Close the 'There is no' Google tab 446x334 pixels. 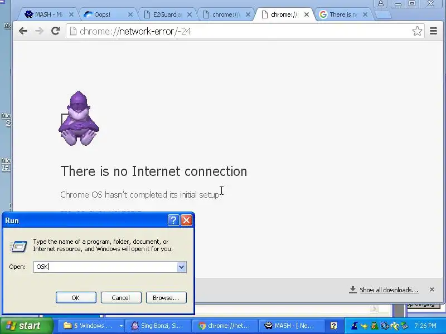click(365, 14)
